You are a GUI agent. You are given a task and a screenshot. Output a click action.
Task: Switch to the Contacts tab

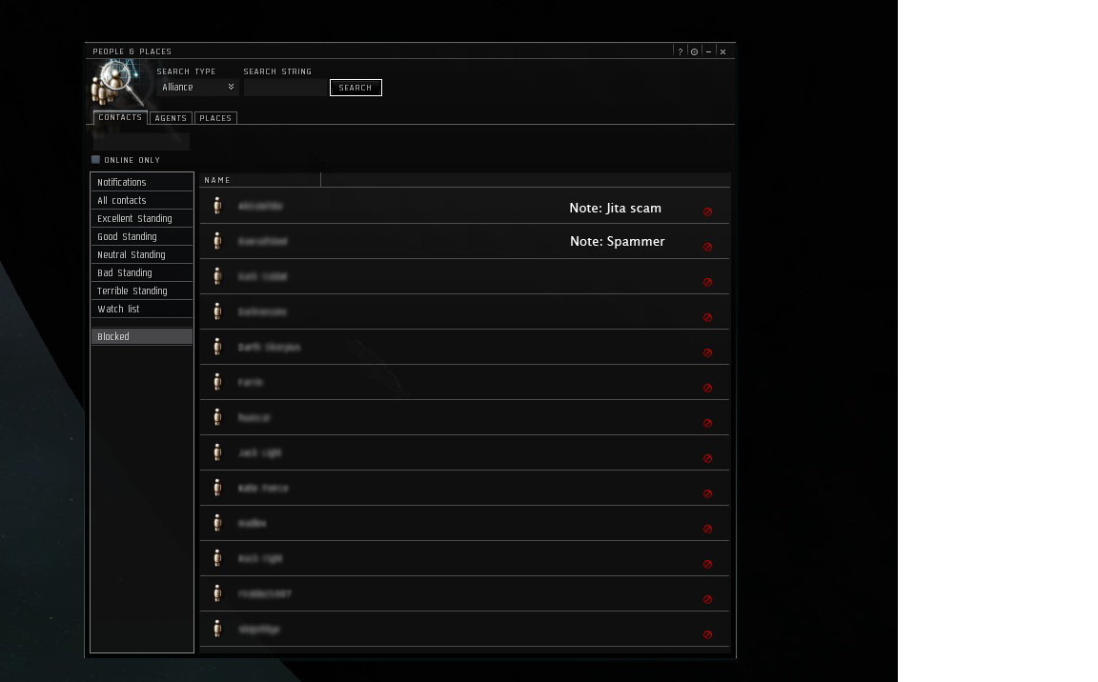120,117
